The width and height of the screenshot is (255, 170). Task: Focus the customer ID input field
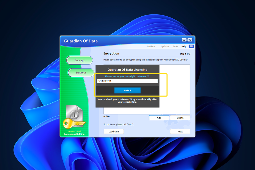point(127,81)
